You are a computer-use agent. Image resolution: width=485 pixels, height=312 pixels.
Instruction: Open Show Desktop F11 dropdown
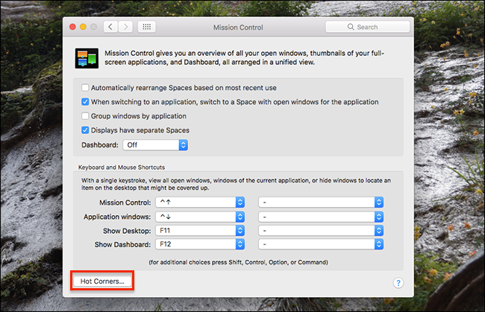pos(200,231)
